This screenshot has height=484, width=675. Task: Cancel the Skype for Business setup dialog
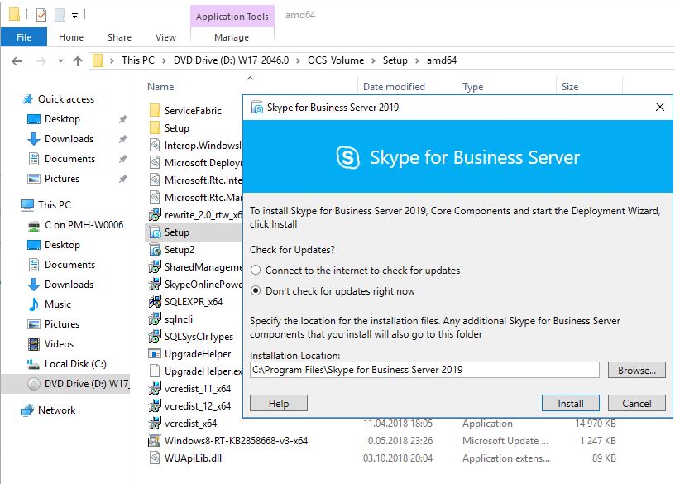pyautogui.click(x=637, y=404)
